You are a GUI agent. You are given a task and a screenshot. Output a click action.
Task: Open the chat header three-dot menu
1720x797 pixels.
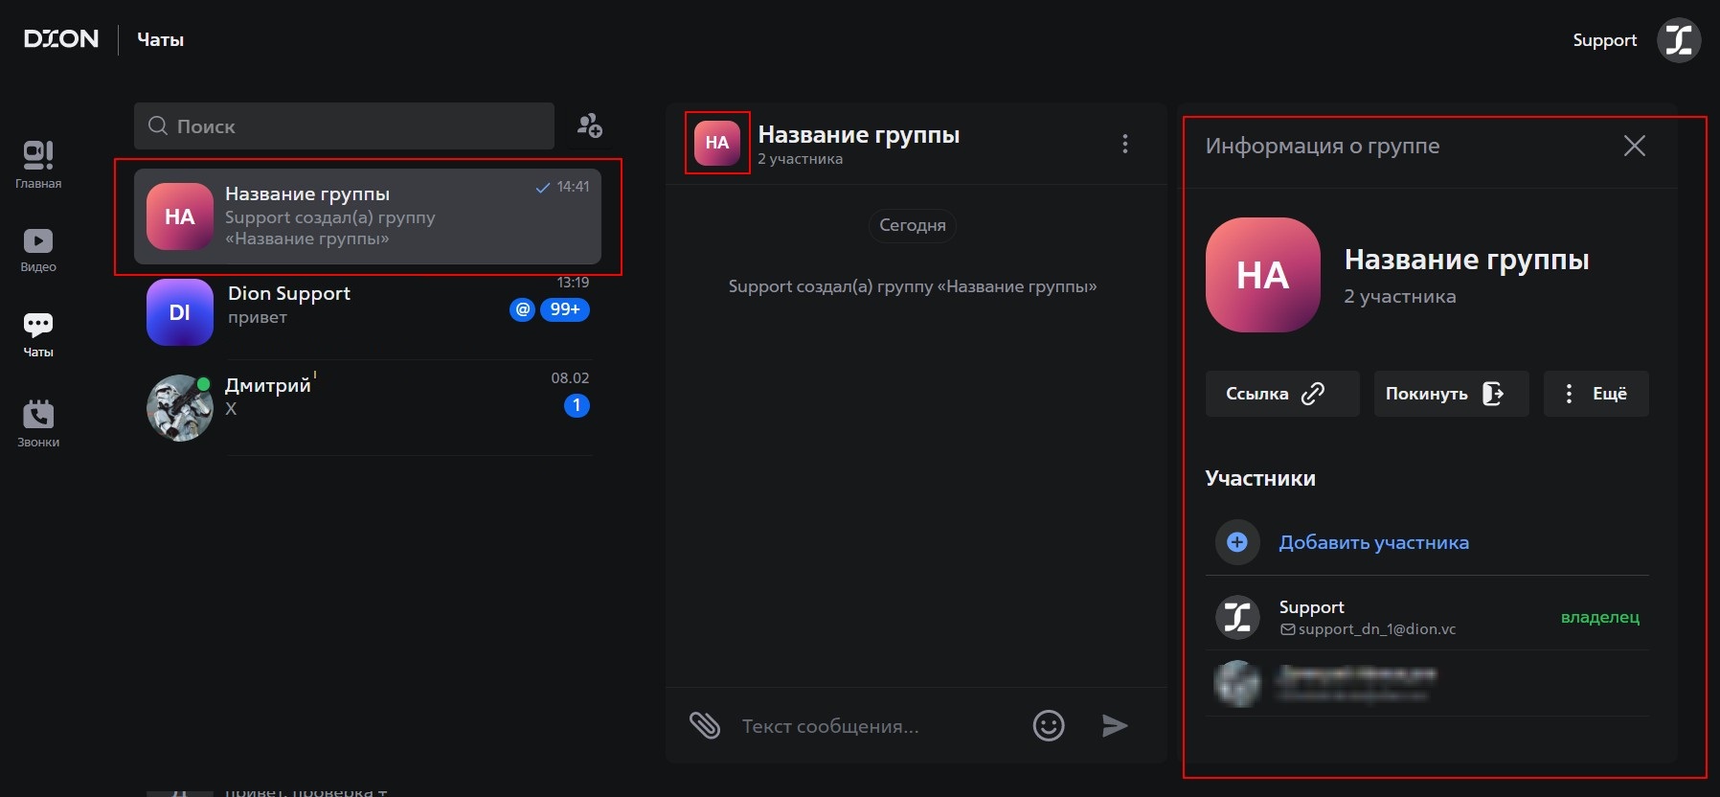click(1124, 144)
